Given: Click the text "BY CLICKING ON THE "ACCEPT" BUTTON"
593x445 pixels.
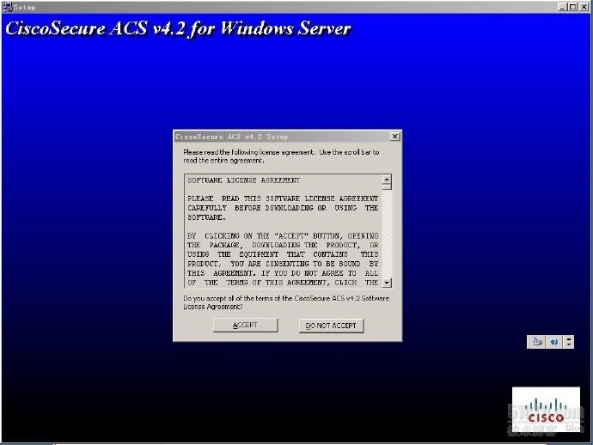Looking at the screenshot, I should 263,235.
